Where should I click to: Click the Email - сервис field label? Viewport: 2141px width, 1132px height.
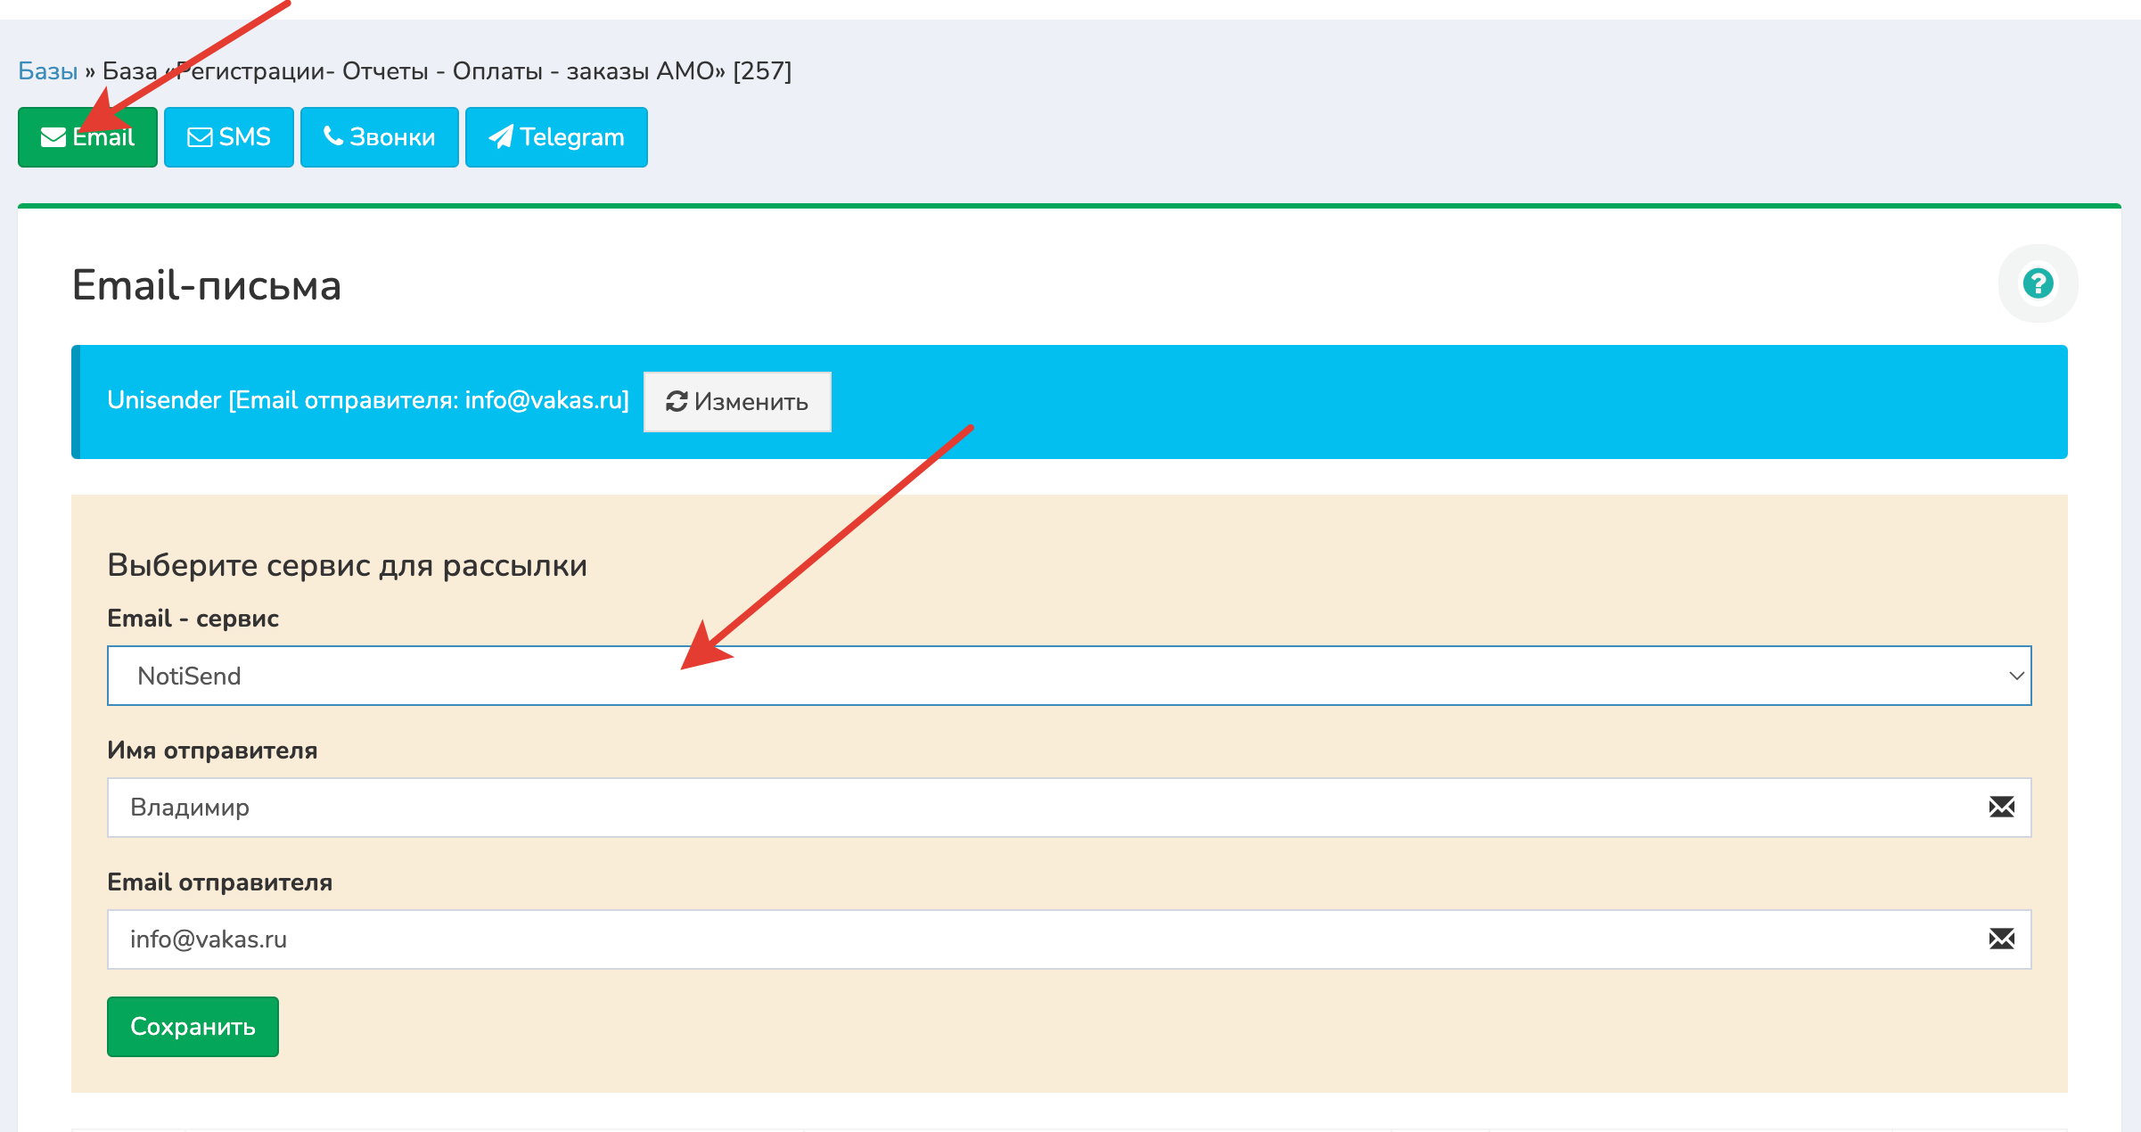[193, 619]
